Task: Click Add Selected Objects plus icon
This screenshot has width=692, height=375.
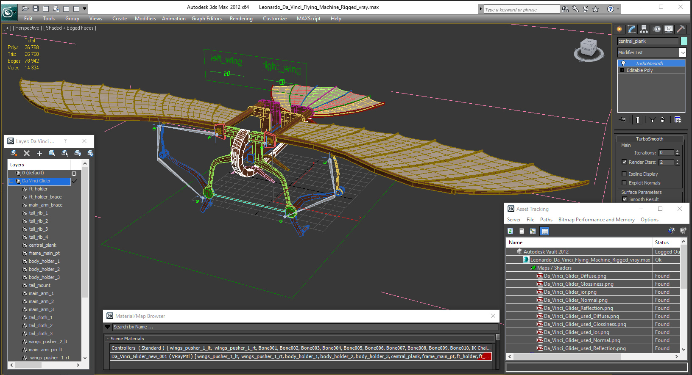Action: point(39,153)
